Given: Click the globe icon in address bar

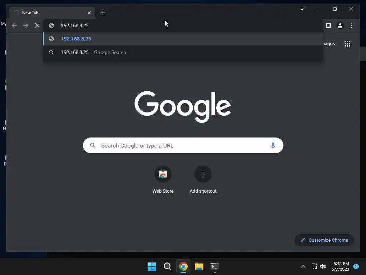Looking at the screenshot, I should click(51, 25).
